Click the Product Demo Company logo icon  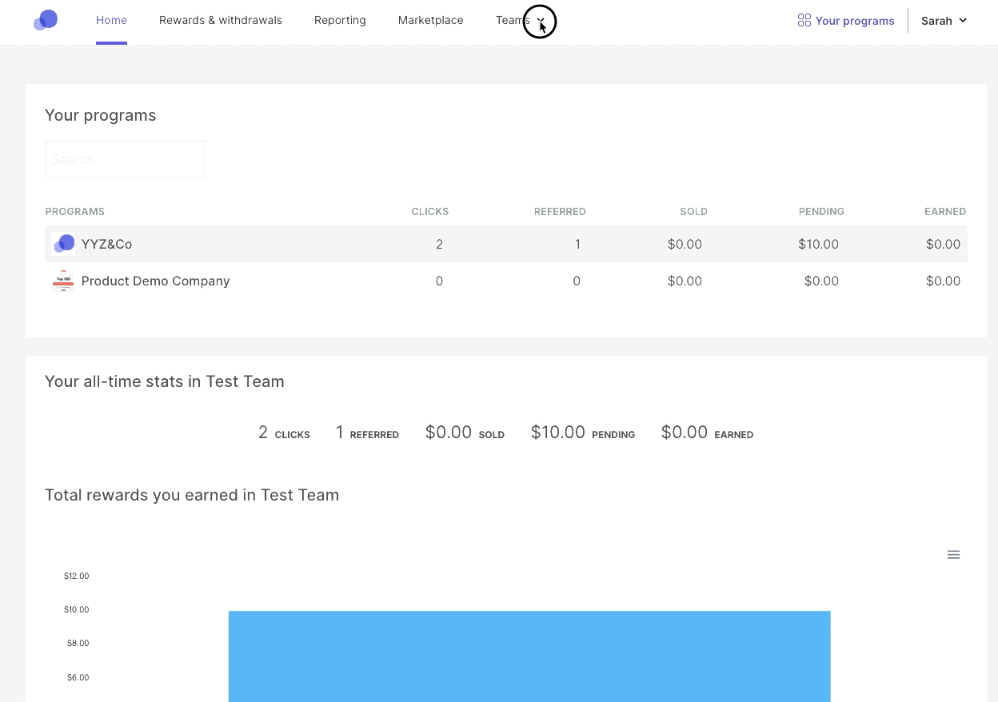pos(63,281)
